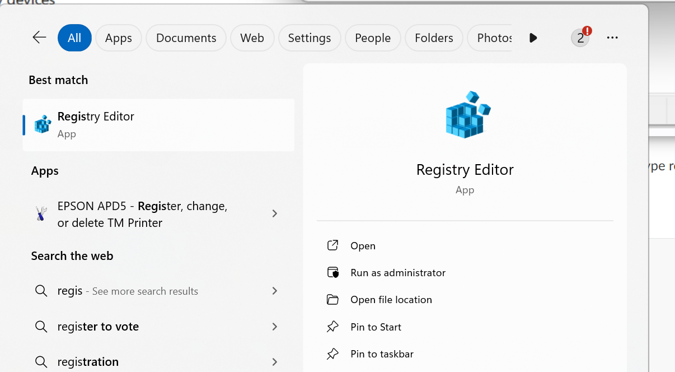The image size is (675, 372).
Task: Click the large Registry Editor cube icon
Action: coord(468,115)
